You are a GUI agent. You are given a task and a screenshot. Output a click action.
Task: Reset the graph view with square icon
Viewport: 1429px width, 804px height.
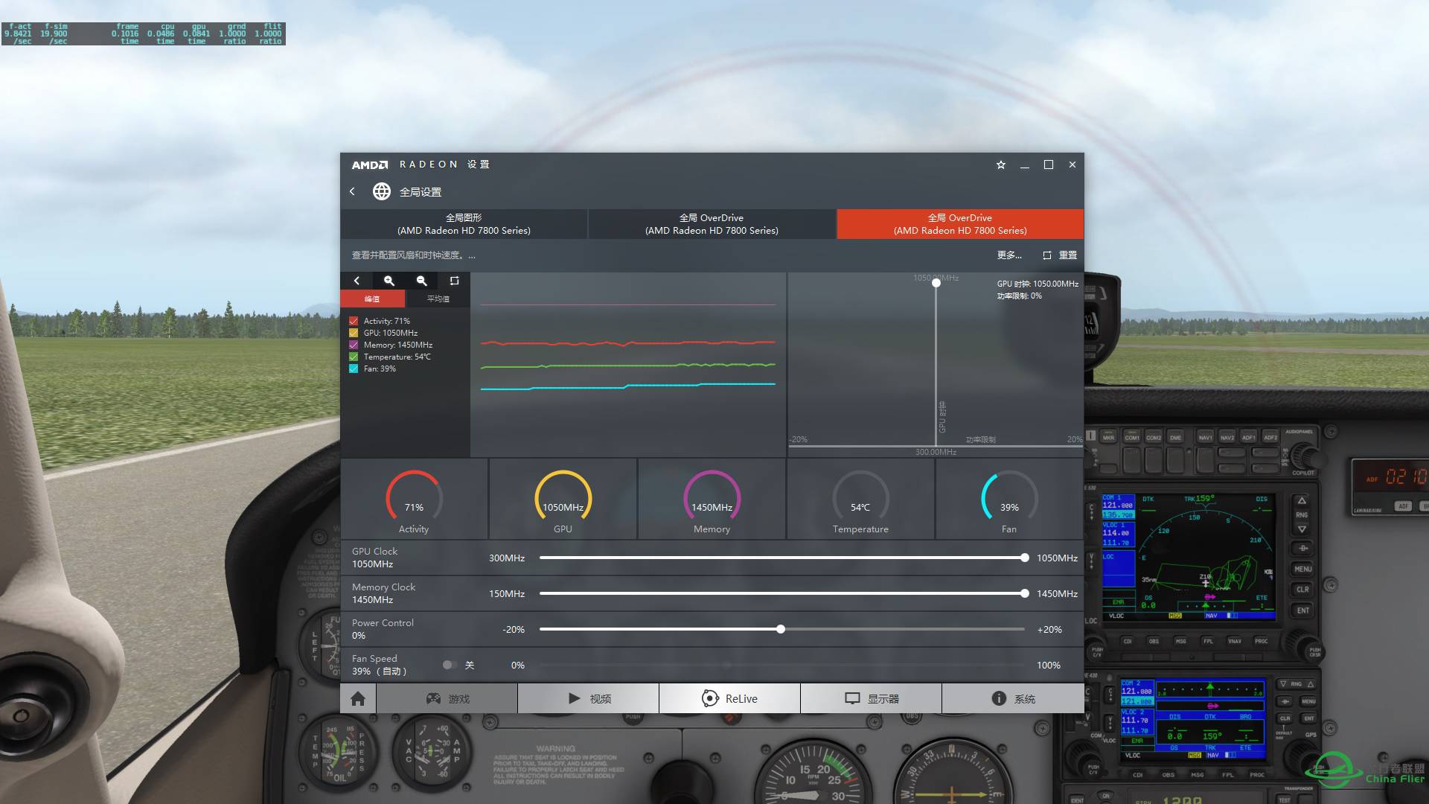(x=454, y=281)
